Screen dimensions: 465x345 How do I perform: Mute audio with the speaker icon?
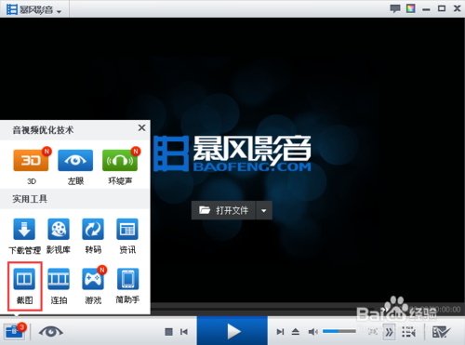[x=313, y=332]
